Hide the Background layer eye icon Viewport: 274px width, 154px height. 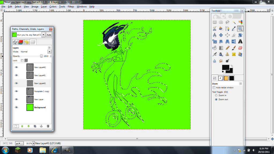[x=16, y=107]
